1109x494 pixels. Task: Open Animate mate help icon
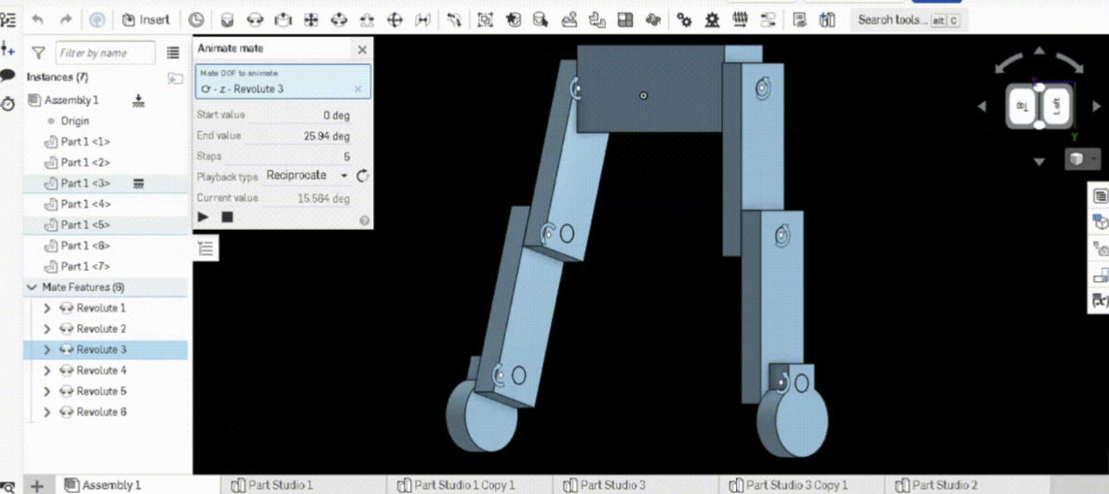pos(365,220)
